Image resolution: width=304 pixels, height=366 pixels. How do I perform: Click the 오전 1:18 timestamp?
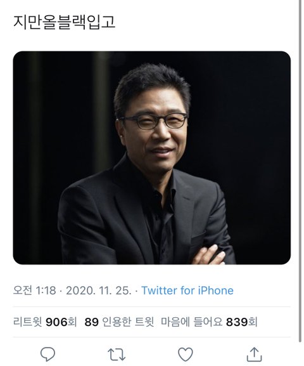[34, 291]
